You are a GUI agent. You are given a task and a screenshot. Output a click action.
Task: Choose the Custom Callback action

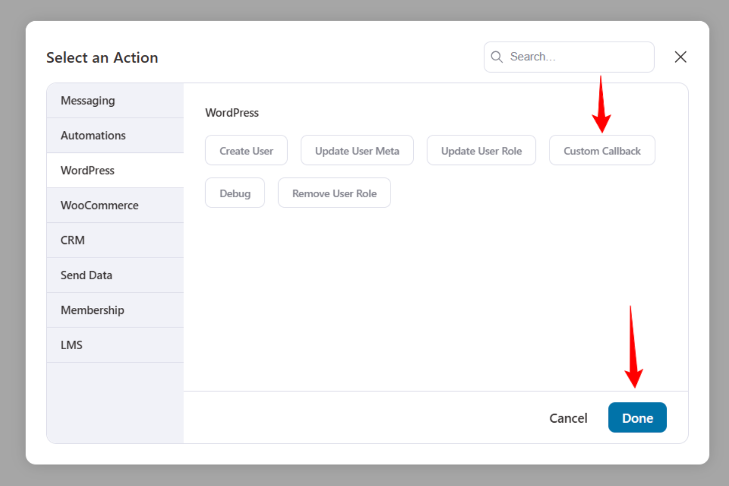602,150
